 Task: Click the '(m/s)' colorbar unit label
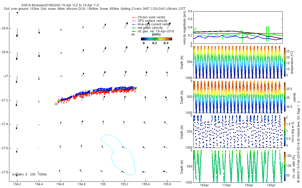(157, 34)
